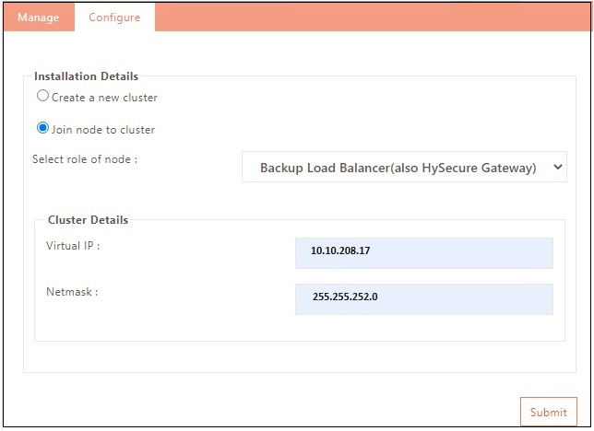Click the "Select role of node :" label
This screenshot has width=594, height=431.
(85, 159)
